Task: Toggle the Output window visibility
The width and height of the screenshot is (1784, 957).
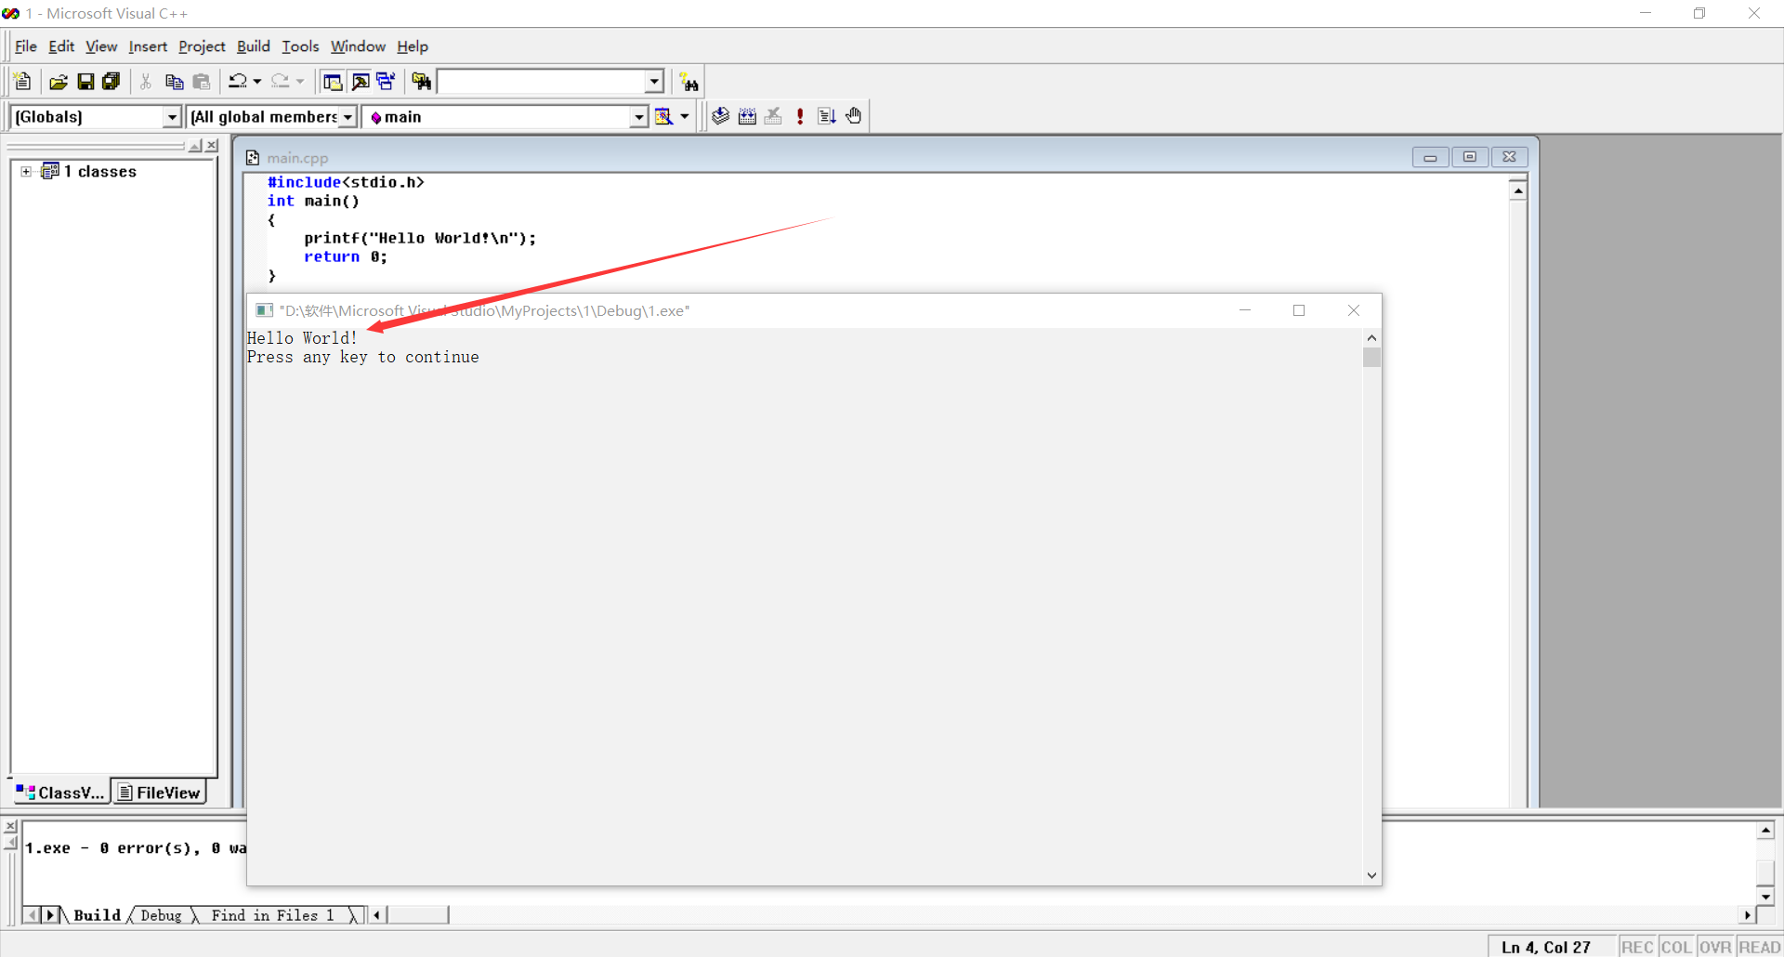Action: (358, 81)
